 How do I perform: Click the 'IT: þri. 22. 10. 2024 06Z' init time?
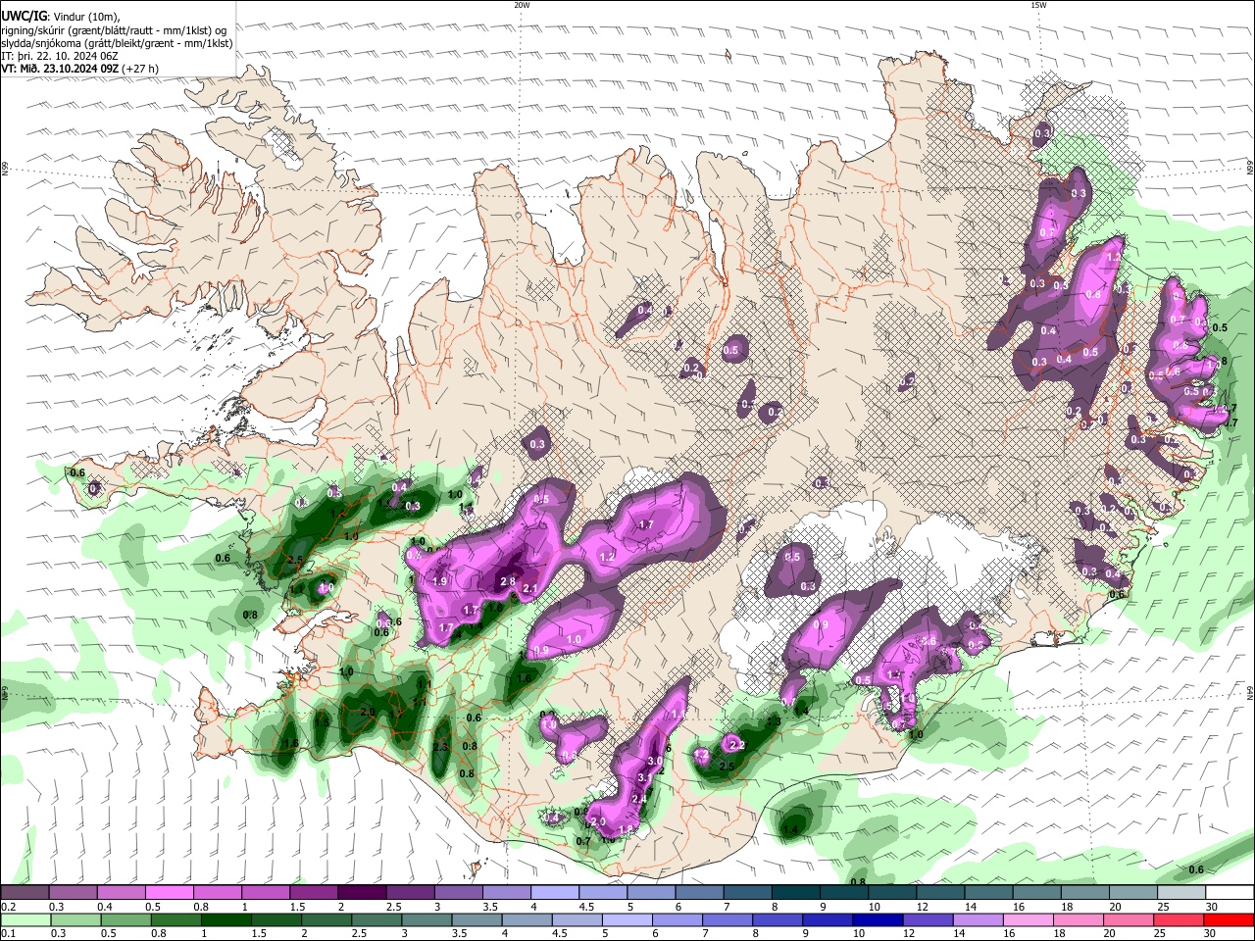[x=61, y=56]
